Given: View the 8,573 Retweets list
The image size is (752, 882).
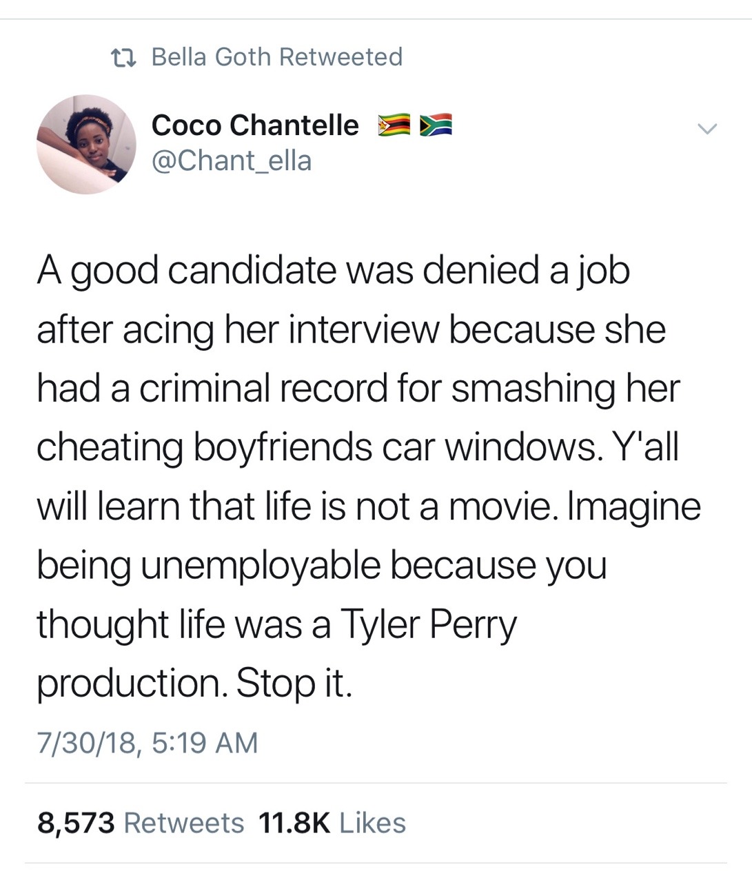Looking at the screenshot, I should click(x=141, y=823).
